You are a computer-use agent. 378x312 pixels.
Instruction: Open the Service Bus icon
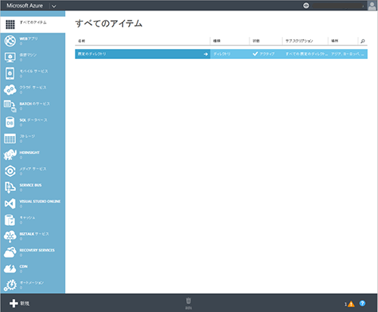(10, 187)
